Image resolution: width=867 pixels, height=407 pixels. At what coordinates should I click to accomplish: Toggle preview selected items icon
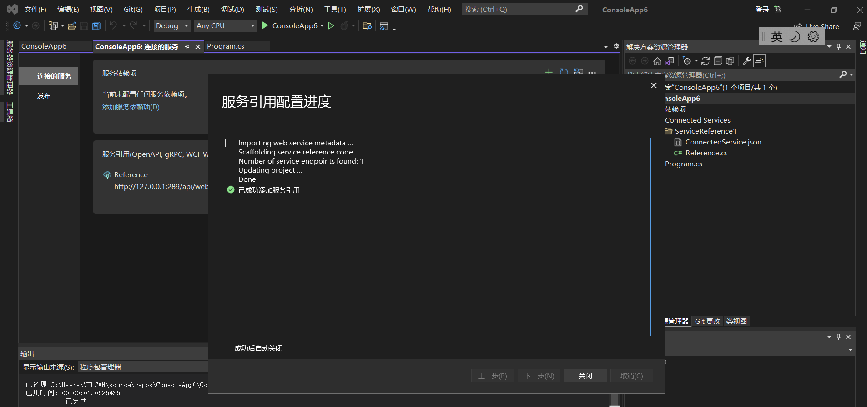(x=759, y=61)
